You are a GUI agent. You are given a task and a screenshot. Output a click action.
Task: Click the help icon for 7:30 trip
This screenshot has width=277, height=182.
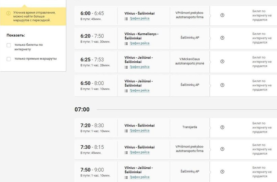tap(222, 149)
